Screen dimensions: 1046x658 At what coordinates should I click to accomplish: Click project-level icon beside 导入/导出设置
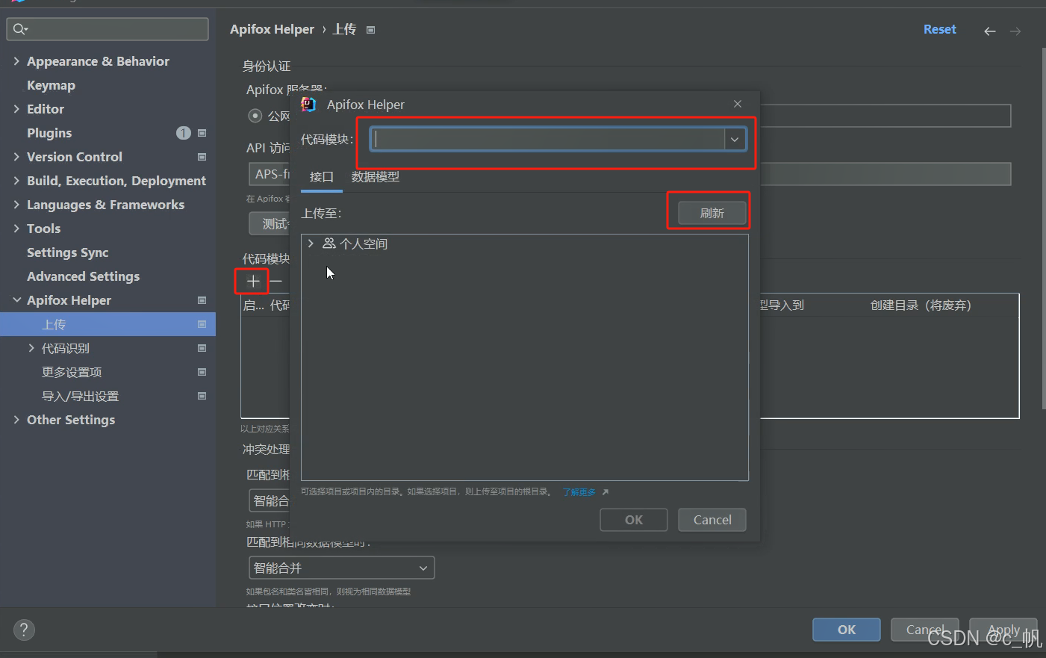tap(202, 396)
